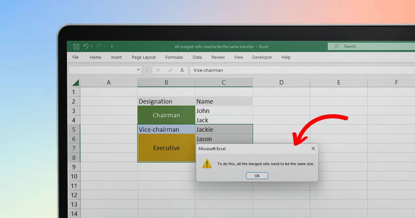Expand the Name Box dropdown arrow
The image size is (415, 218).
click(x=138, y=70)
